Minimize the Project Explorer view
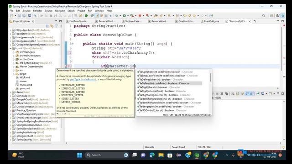This screenshot has width=292, height=164. pos(56,21)
